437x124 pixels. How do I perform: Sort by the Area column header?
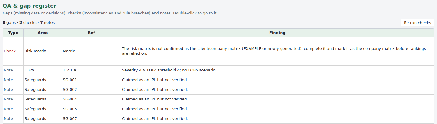point(43,33)
